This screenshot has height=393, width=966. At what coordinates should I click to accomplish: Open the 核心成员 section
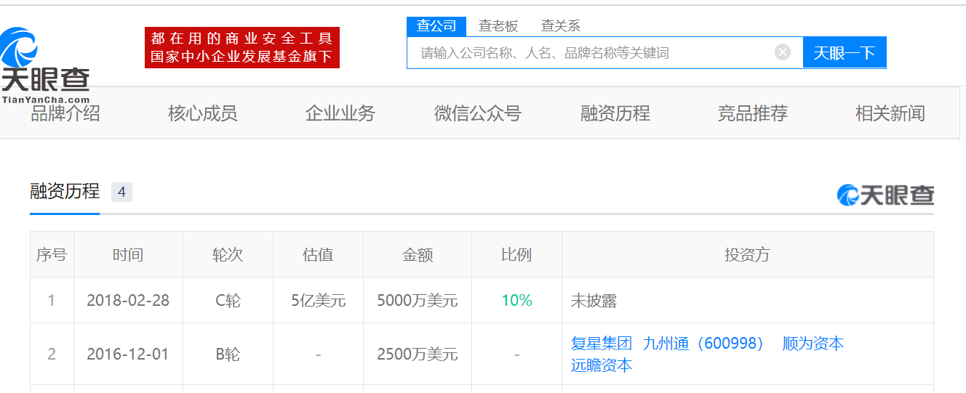pos(203,113)
